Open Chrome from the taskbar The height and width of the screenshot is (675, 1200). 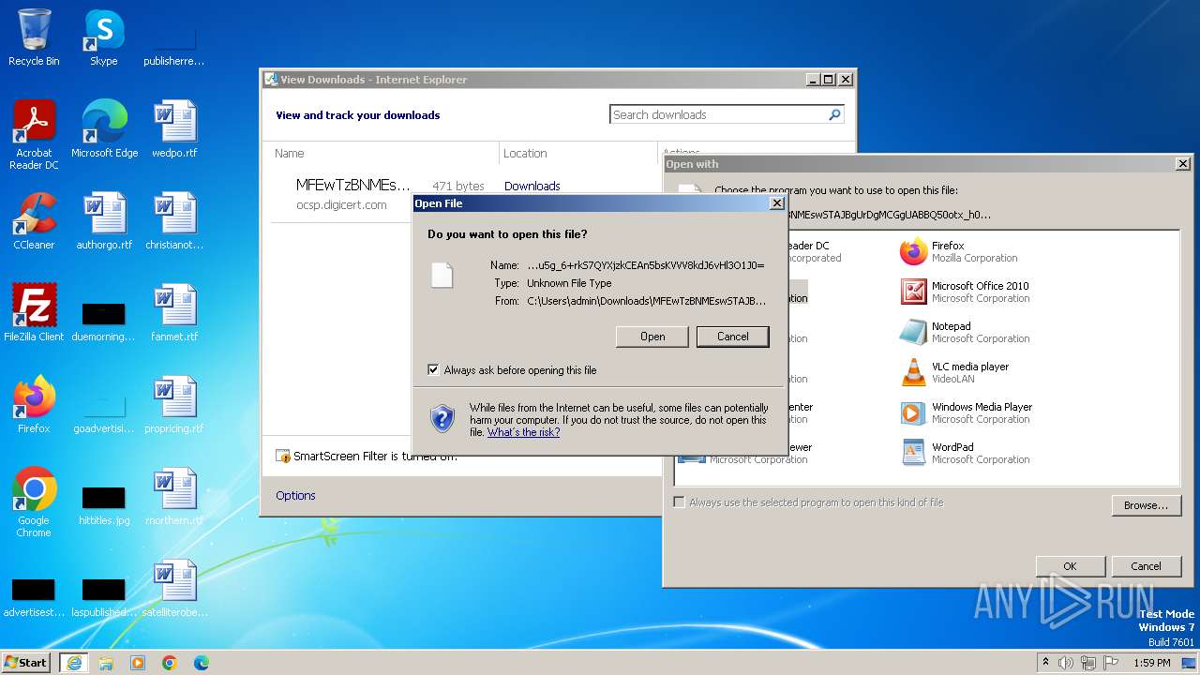170,663
